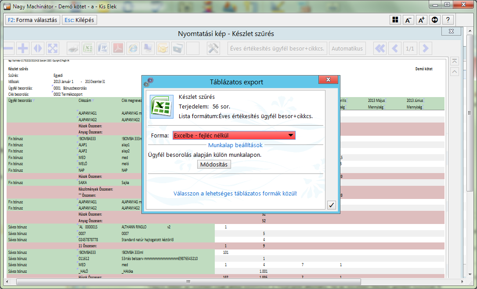
Task: Zoom in on the print preview
Action: pos(22,48)
